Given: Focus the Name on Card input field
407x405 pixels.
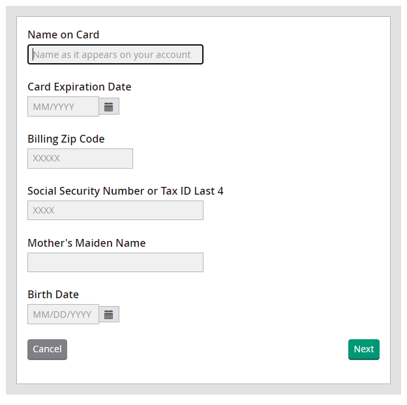Looking at the screenshot, I should (x=115, y=55).
